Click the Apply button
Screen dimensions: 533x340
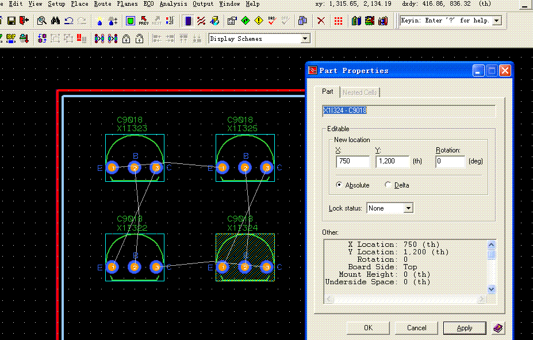click(465, 328)
